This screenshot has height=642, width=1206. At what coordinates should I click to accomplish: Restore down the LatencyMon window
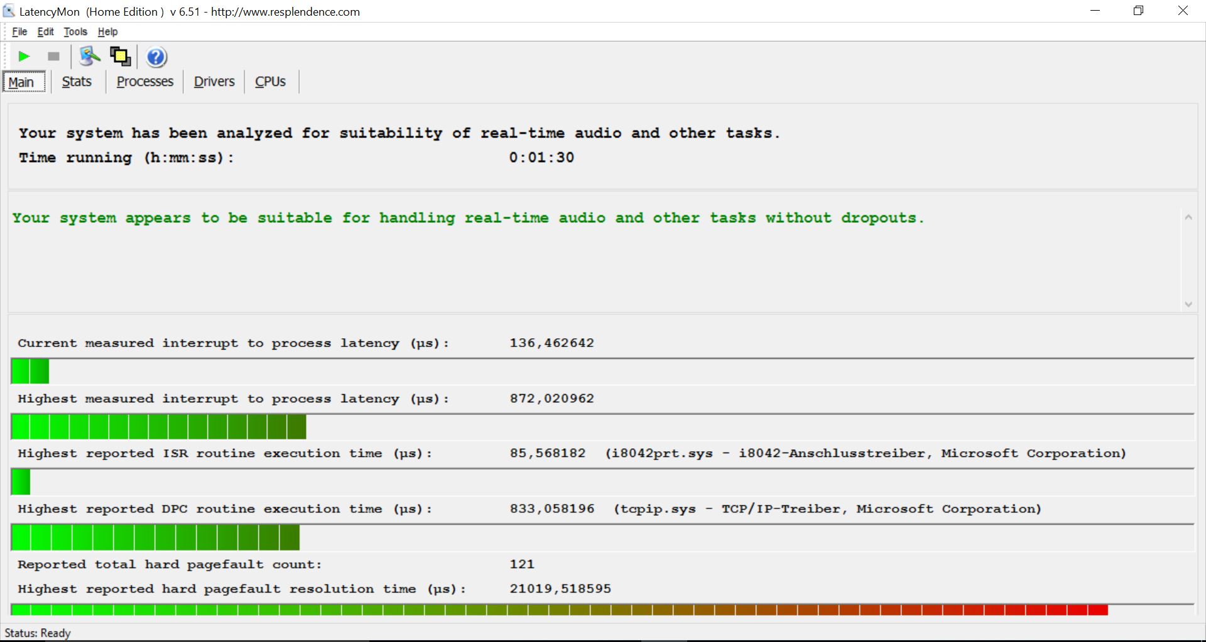point(1139,11)
